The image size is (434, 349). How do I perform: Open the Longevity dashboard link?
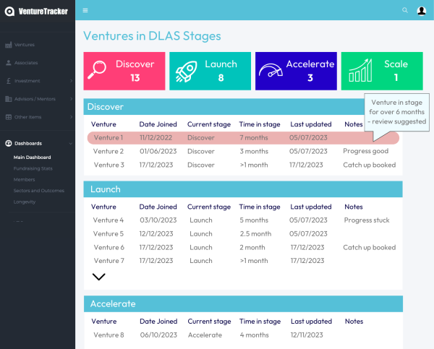(x=25, y=202)
